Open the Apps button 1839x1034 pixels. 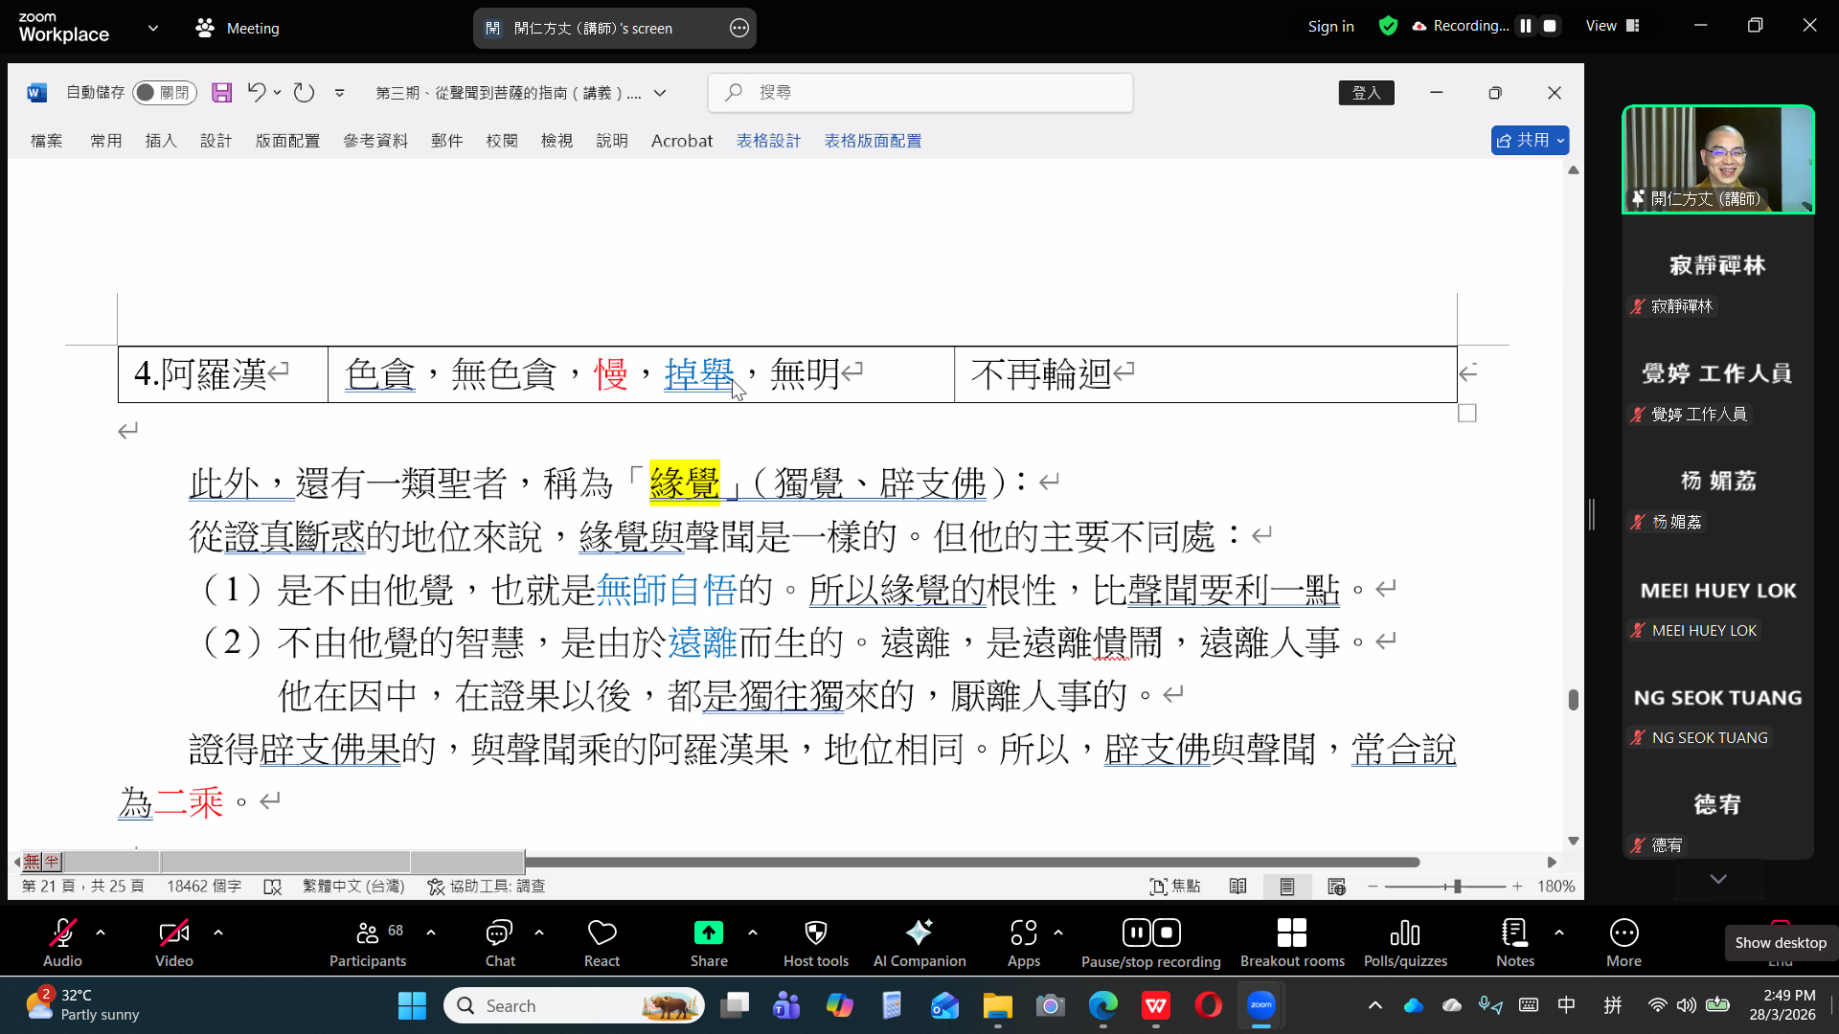[x=1023, y=933]
